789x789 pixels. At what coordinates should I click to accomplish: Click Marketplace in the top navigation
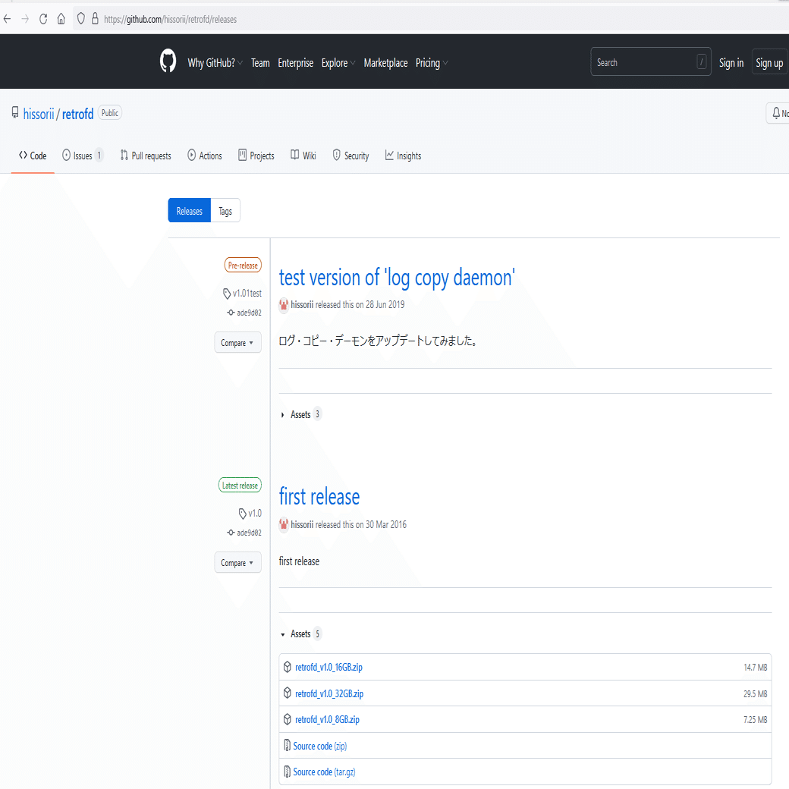tap(385, 63)
